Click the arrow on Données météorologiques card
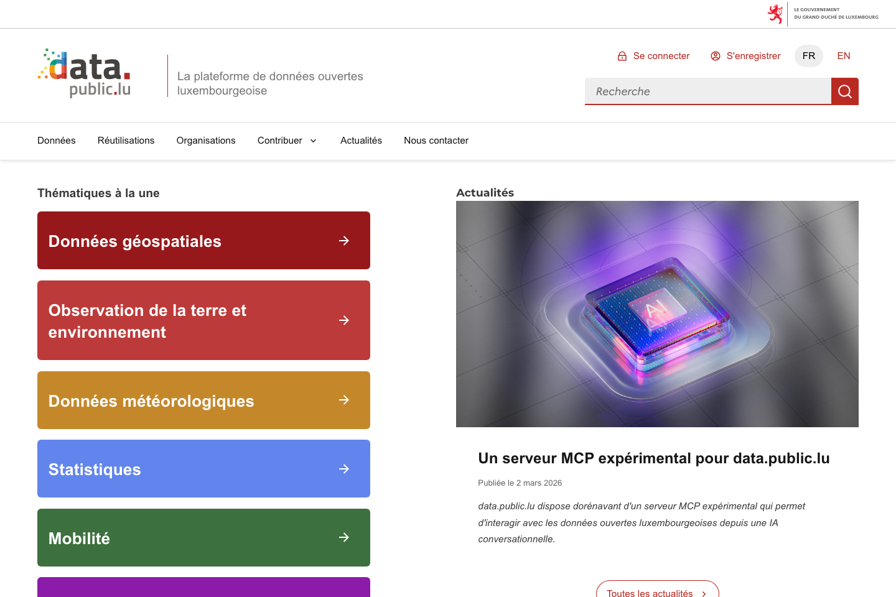 tap(344, 400)
